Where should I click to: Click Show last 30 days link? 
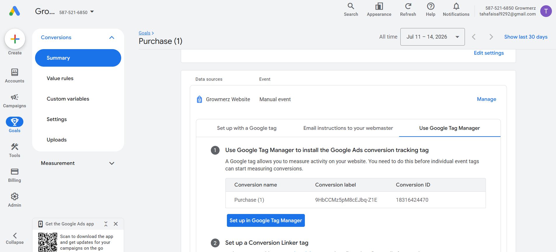pyautogui.click(x=526, y=37)
